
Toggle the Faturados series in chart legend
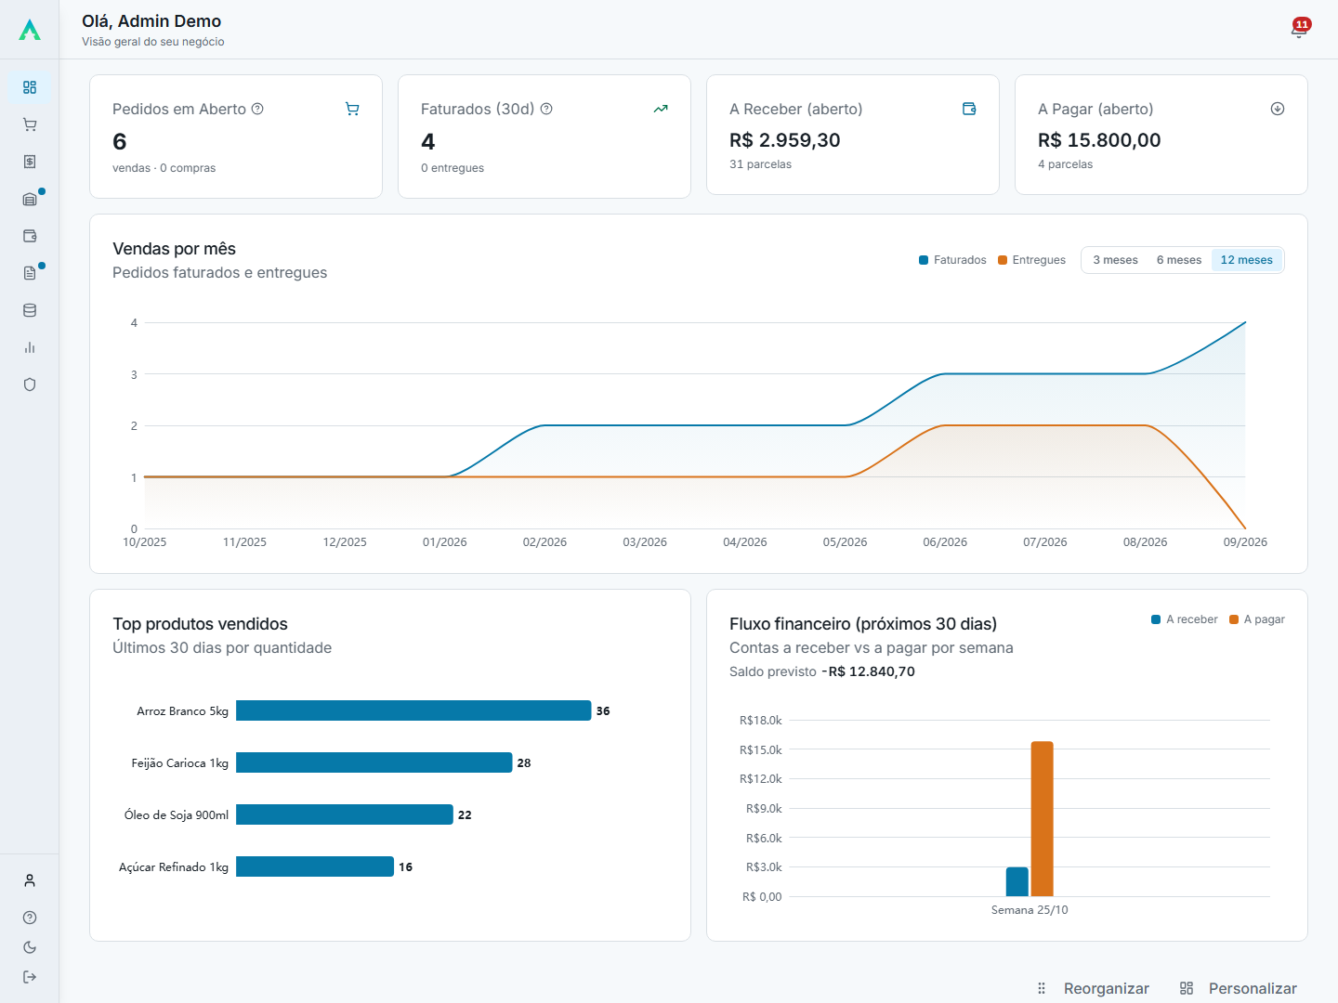coord(952,260)
